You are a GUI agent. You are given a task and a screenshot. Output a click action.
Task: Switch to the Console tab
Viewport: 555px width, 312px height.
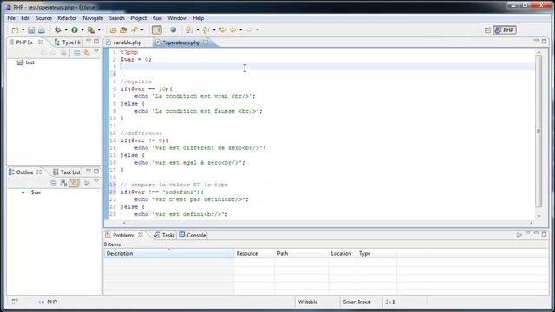(x=193, y=235)
